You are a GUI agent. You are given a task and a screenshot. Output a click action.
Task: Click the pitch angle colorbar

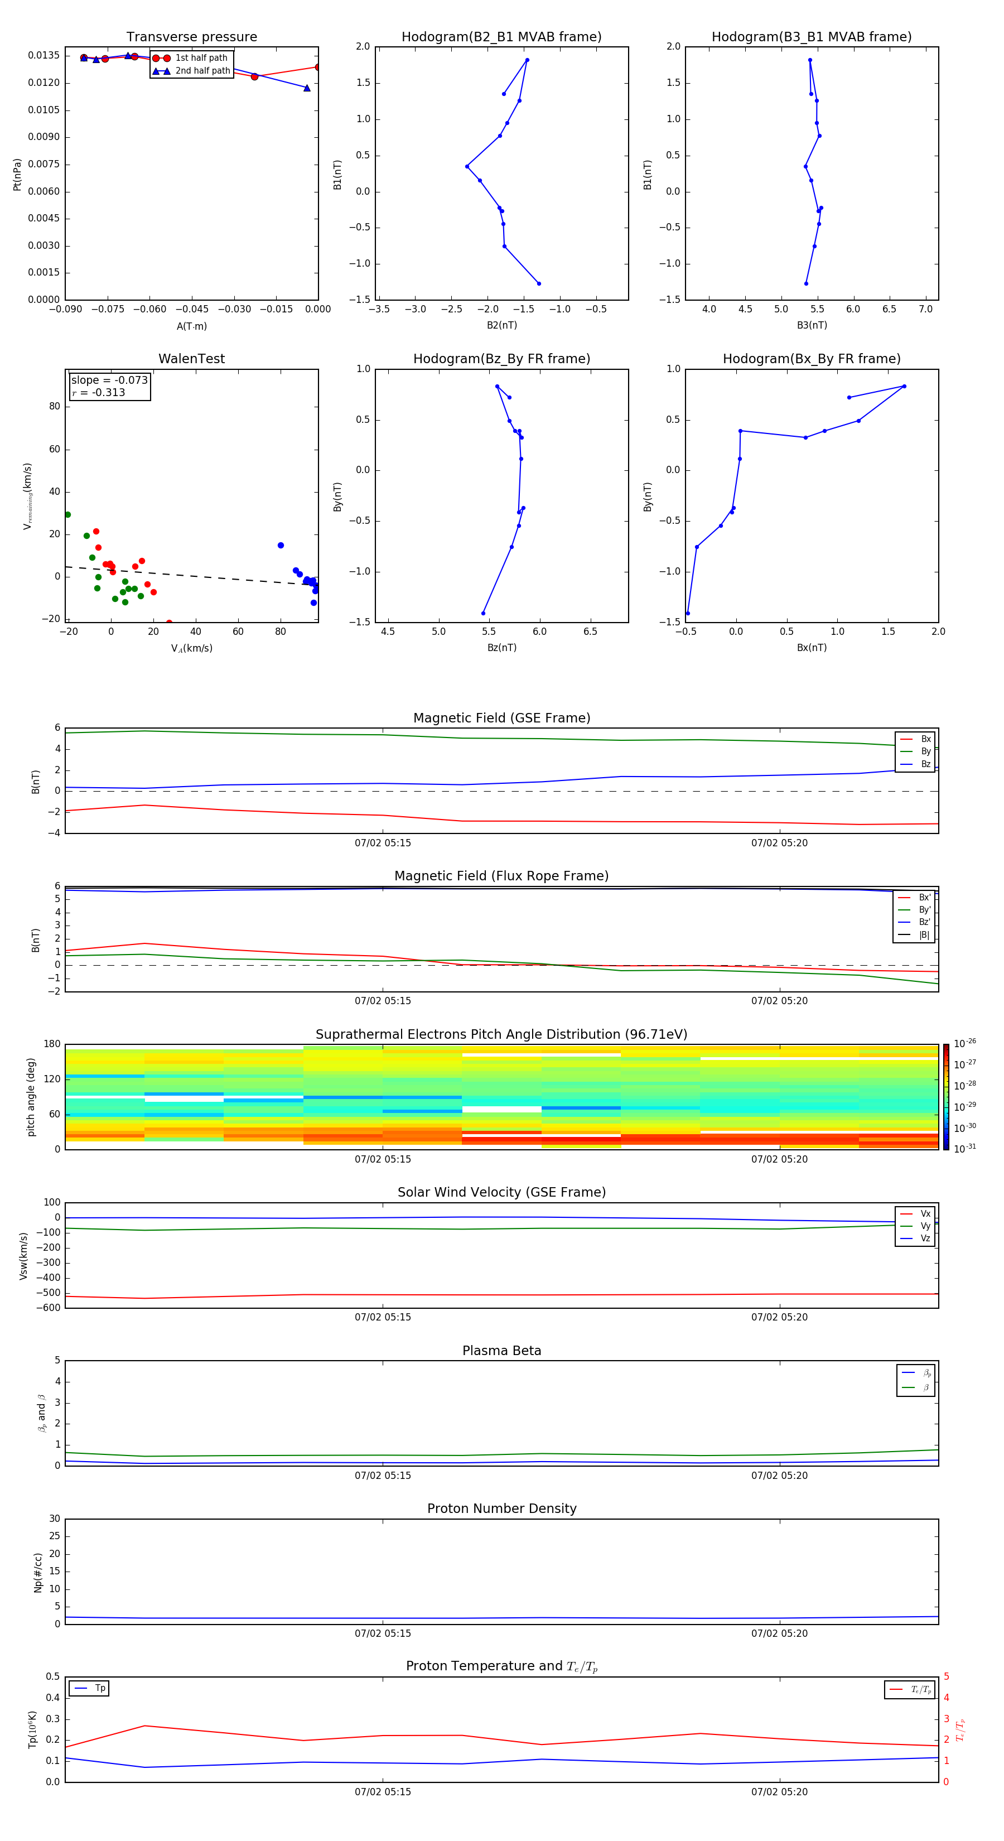[x=946, y=1097]
